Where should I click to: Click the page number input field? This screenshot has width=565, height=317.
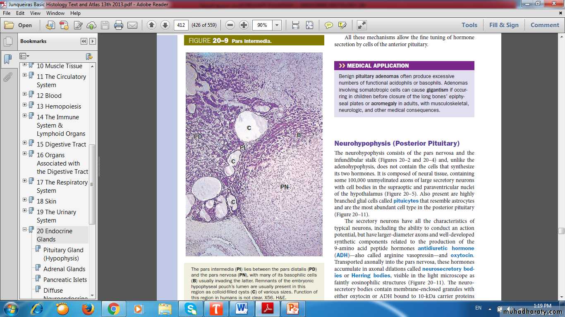(x=181, y=25)
